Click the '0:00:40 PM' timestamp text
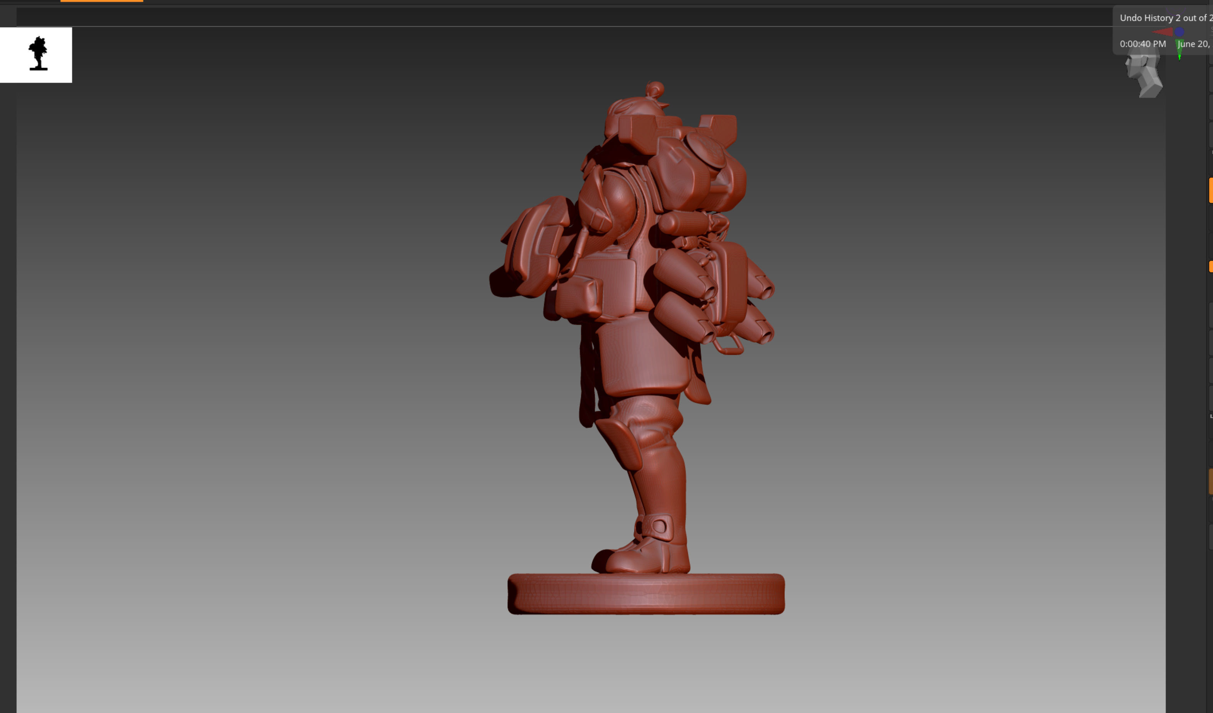The height and width of the screenshot is (713, 1213). point(1143,44)
